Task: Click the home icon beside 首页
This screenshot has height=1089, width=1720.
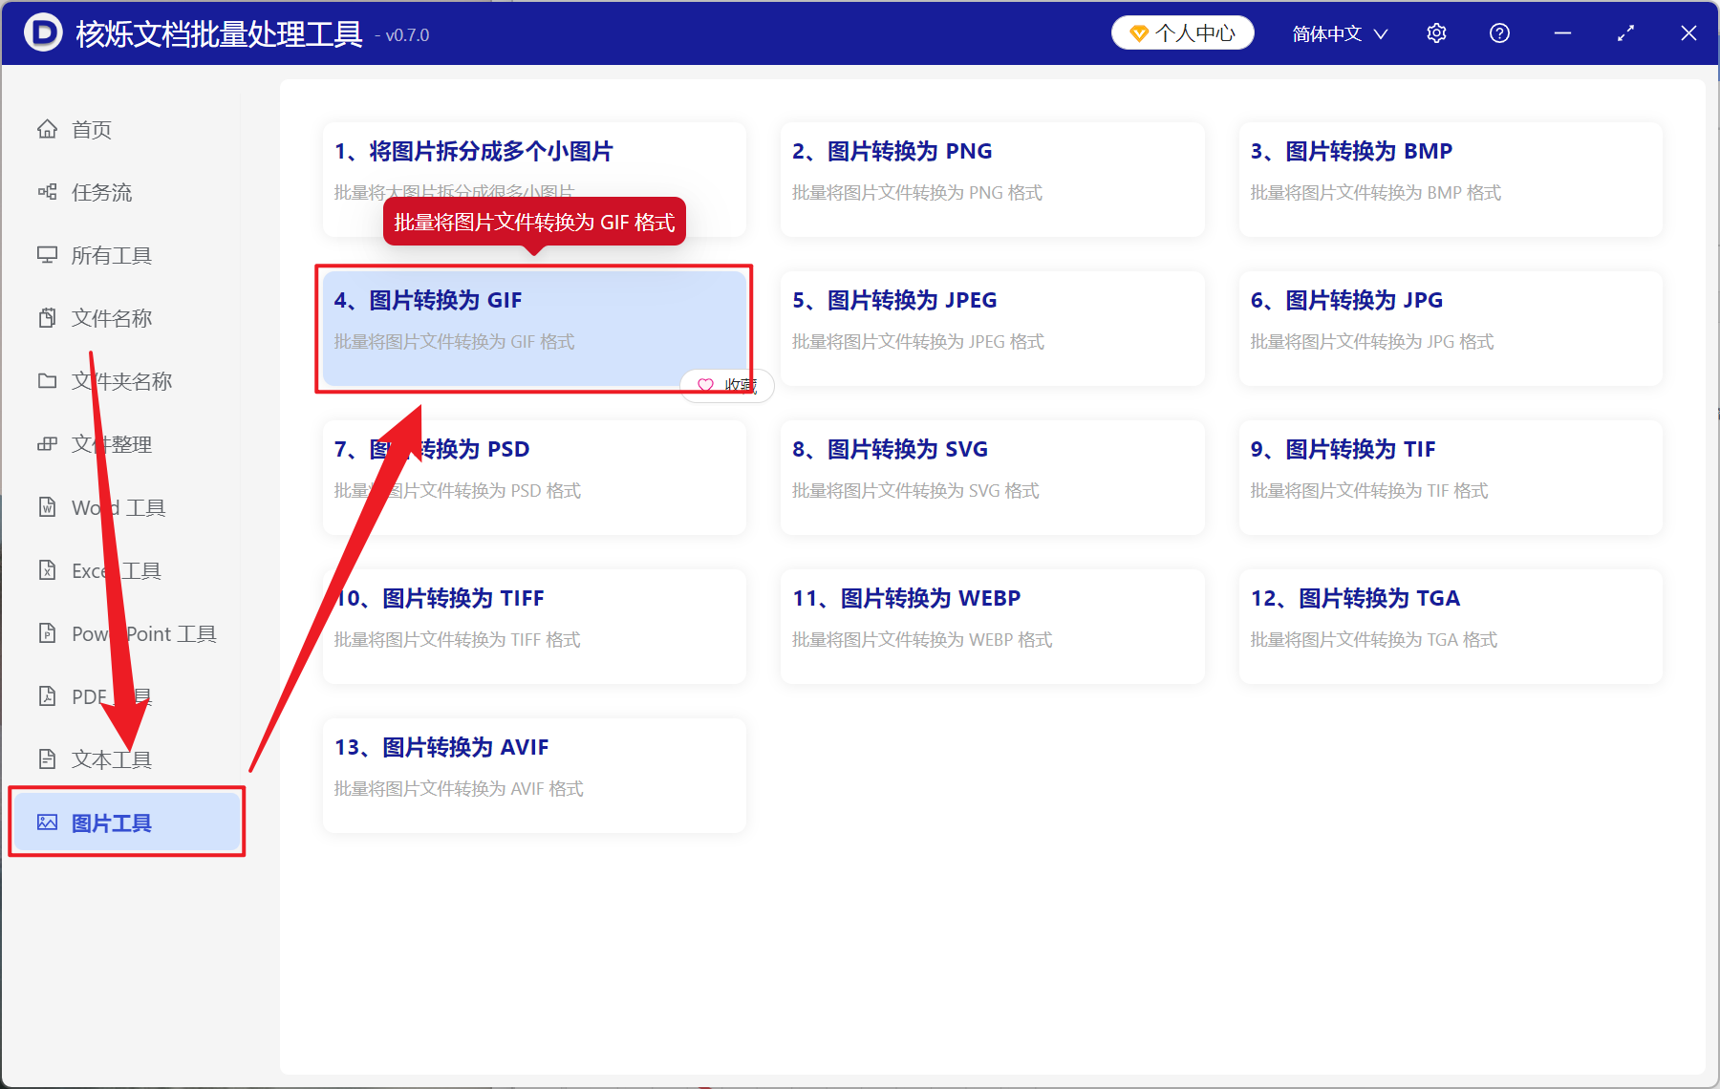Action: (47, 129)
